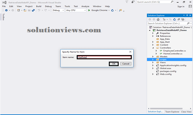The width and height of the screenshot is (193, 115).
Task: Click the Sign in link
Action: tap(181, 7)
